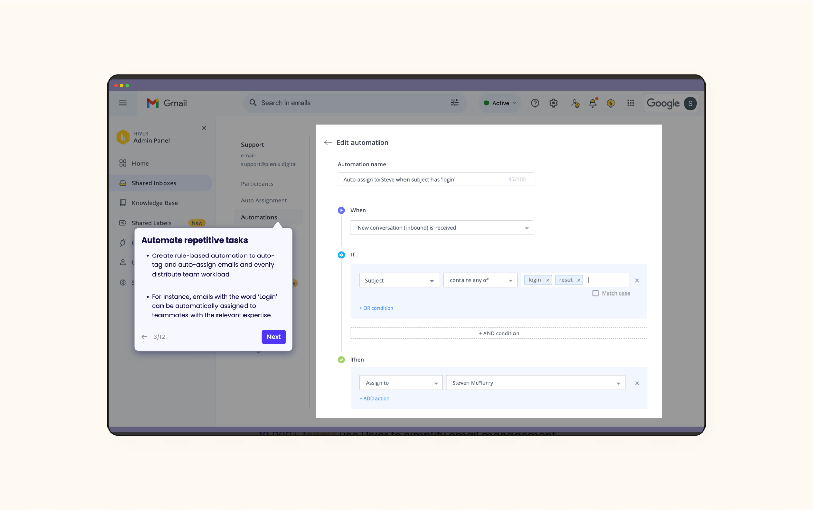Open the 'contains any of' operator dropdown
813x510 pixels.
pos(480,280)
